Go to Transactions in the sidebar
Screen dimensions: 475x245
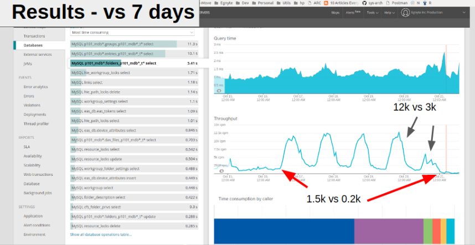[34, 36]
